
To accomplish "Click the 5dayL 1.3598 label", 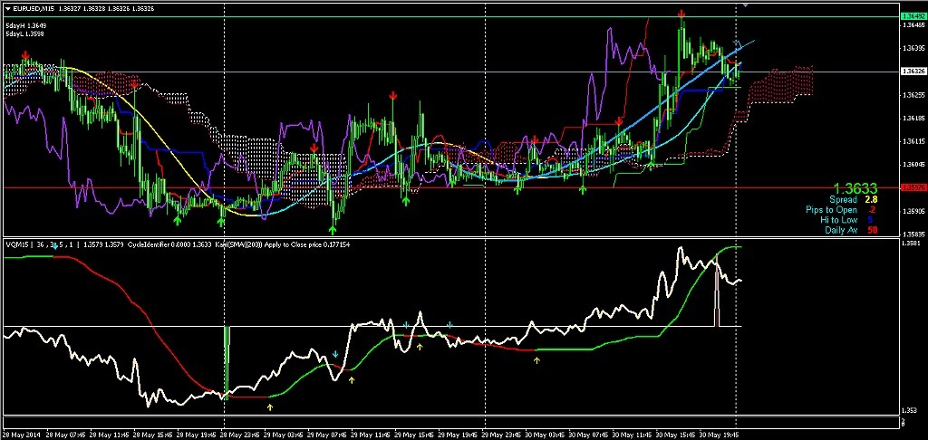I will (26, 34).
